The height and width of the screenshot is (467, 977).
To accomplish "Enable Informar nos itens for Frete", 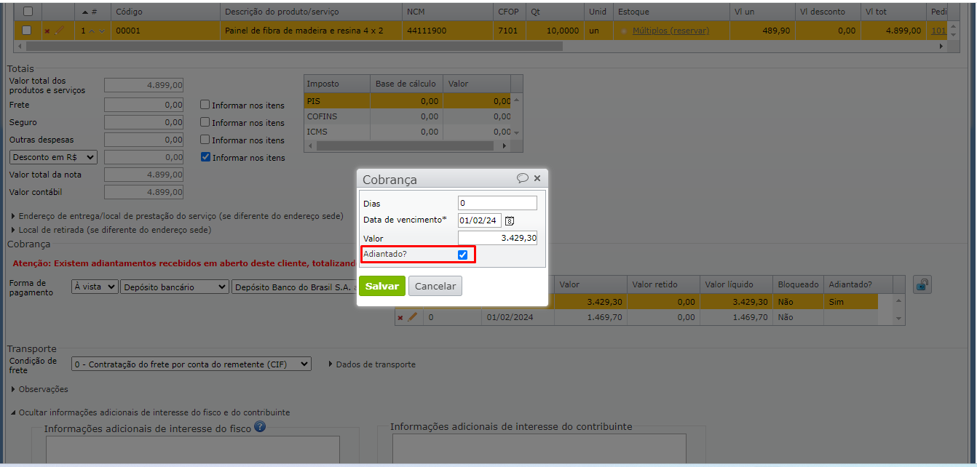I will (205, 105).
